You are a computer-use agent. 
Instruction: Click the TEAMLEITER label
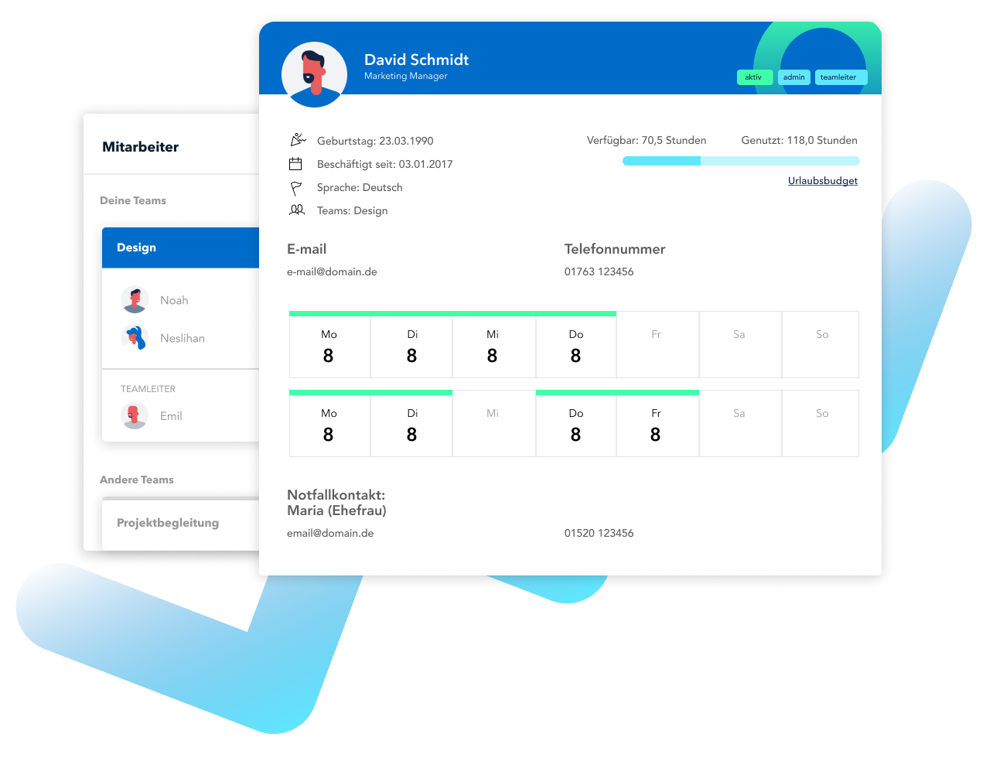(148, 389)
